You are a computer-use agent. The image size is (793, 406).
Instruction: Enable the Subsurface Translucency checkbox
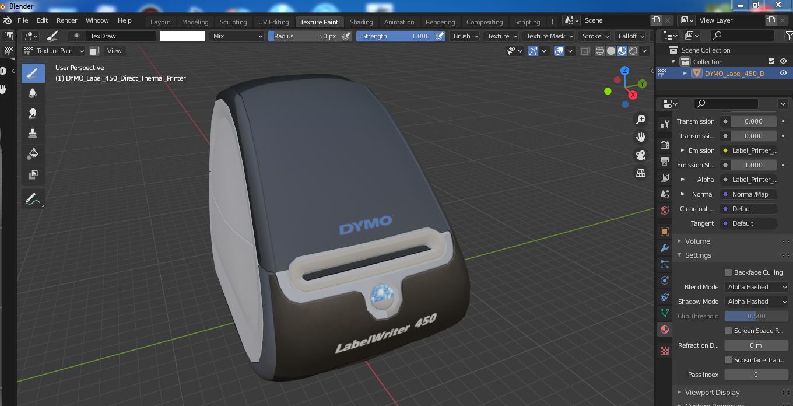point(728,360)
